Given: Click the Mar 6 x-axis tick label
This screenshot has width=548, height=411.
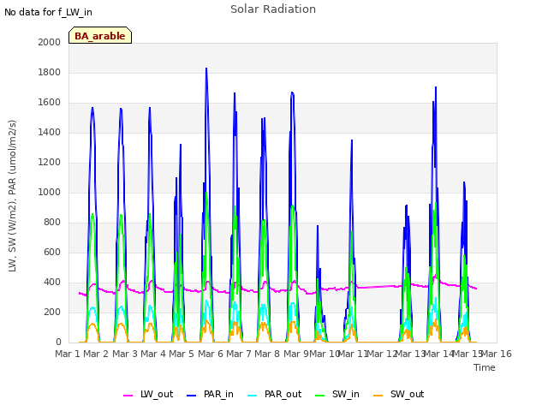Looking at the screenshot, I should click(x=211, y=354).
